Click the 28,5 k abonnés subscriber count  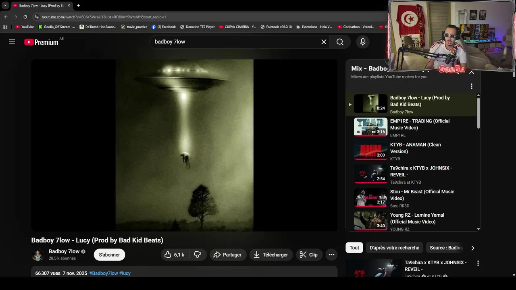[x=62, y=258]
